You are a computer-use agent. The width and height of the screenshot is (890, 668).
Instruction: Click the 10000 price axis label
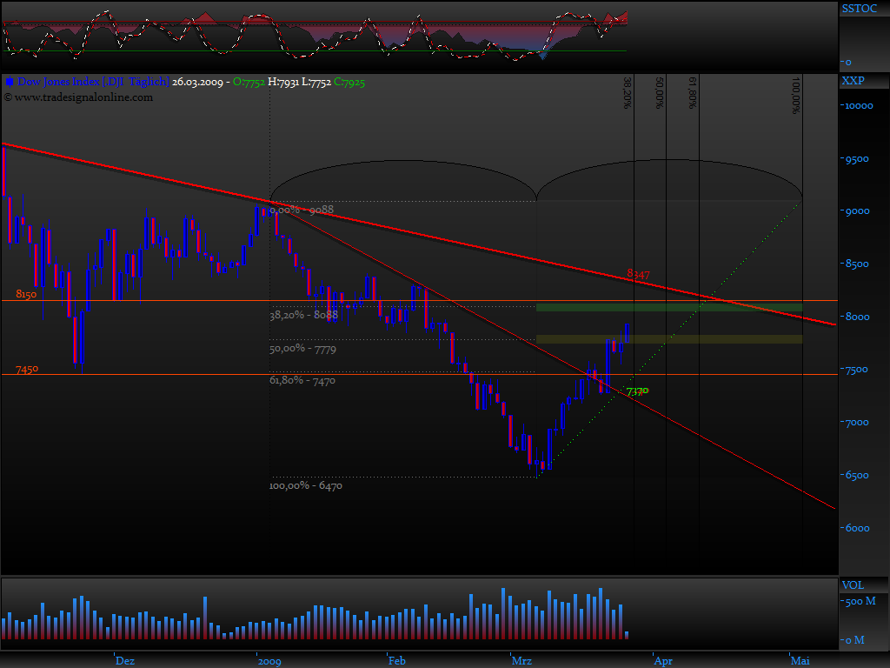click(x=859, y=105)
